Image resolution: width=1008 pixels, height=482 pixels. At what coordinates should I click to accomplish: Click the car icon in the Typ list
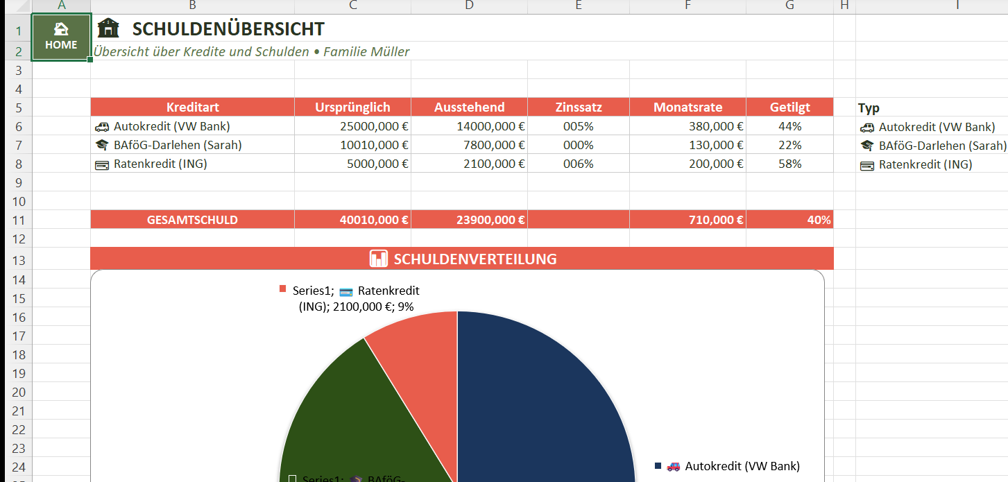[866, 128]
